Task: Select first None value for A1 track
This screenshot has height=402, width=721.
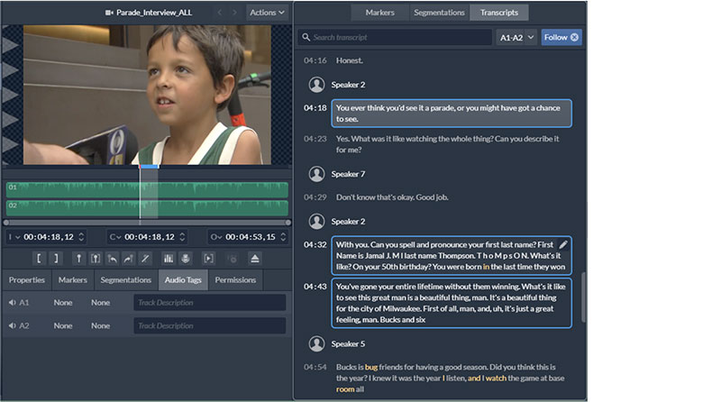Action: coord(63,302)
